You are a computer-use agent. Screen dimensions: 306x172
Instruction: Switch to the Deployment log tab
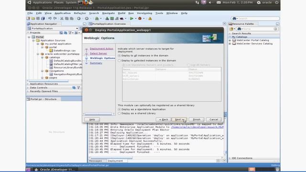[115, 161]
